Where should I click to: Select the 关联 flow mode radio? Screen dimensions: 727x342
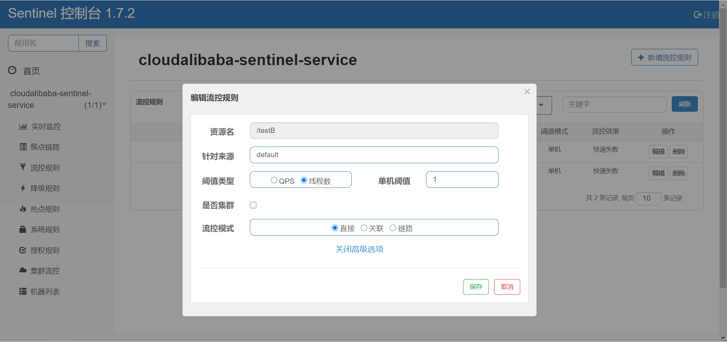(x=364, y=228)
